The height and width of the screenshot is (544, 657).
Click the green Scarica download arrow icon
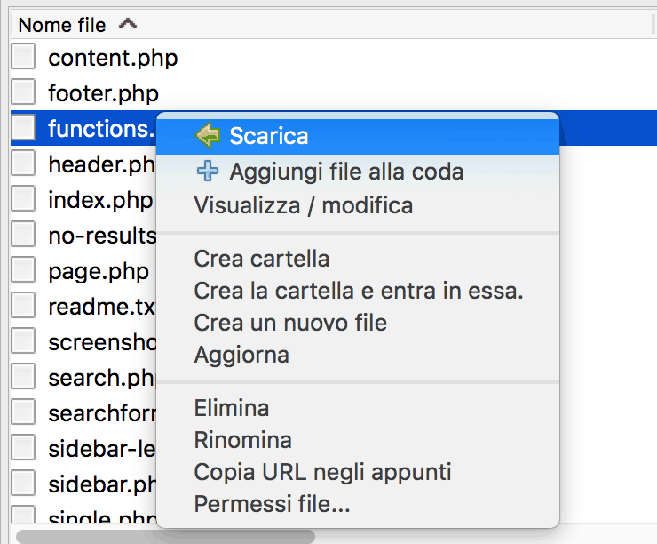click(207, 136)
